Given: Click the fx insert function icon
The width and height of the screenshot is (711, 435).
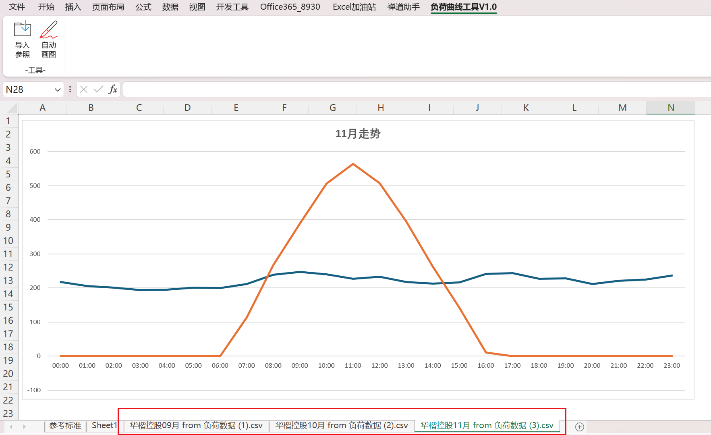Looking at the screenshot, I should (113, 89).
